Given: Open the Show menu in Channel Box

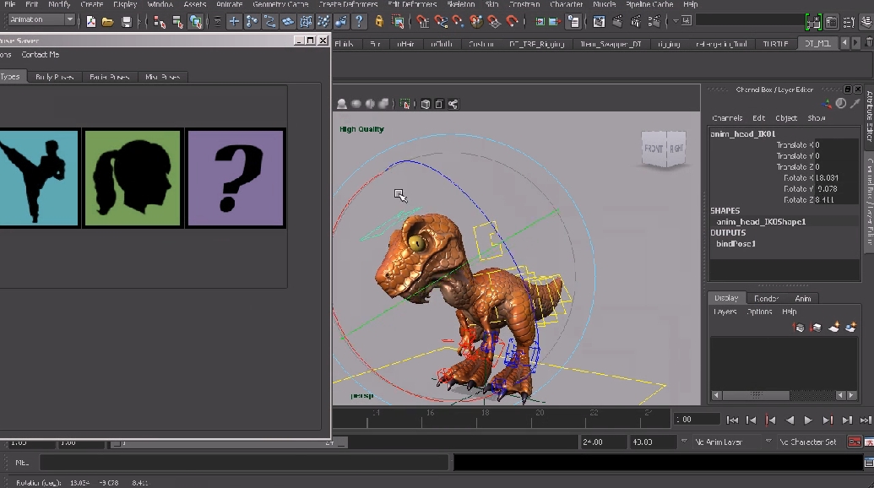Looking at the screenshot, I should tap(816, 118).
